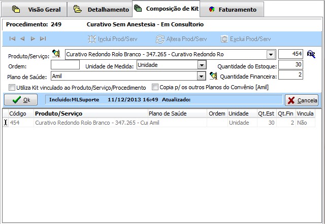Confirm with the Ok button
325x224 pixels.
point(21,100)
